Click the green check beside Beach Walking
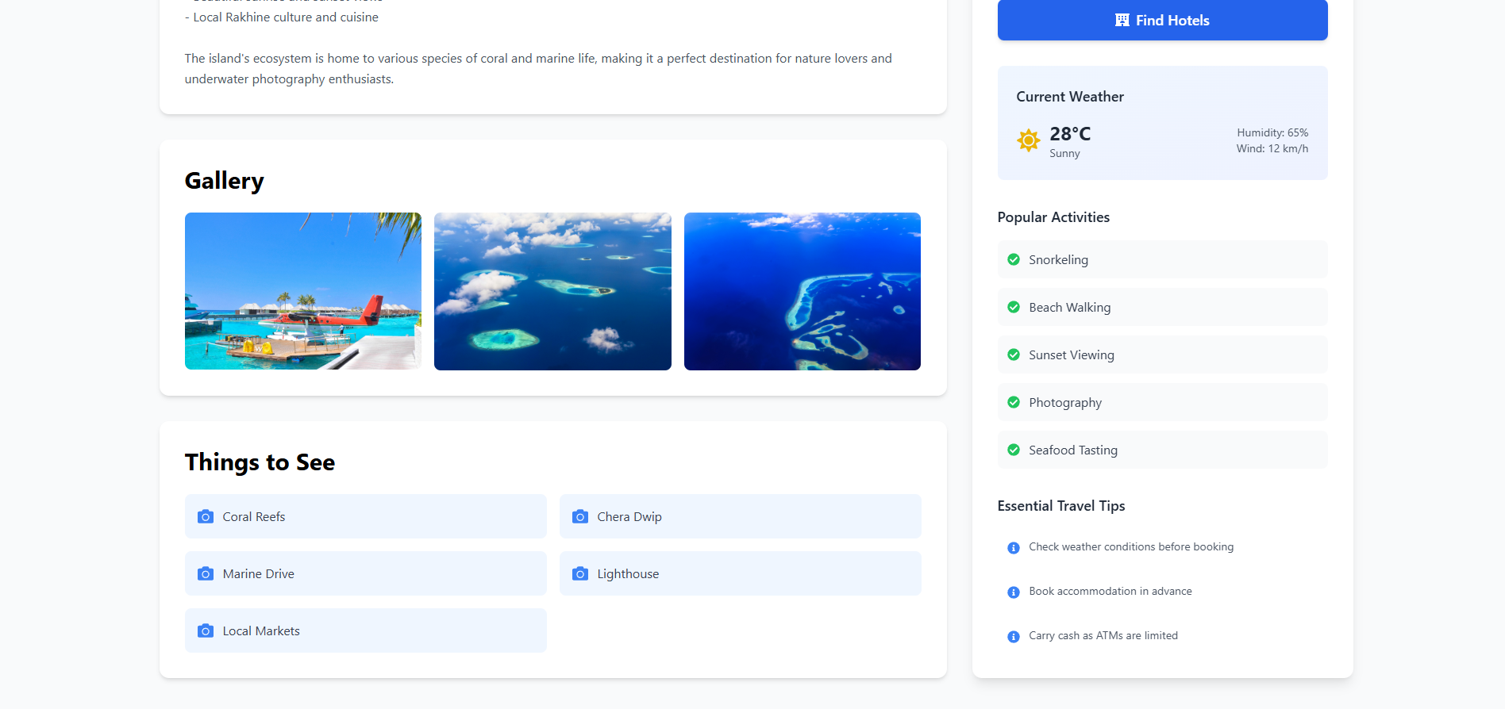Image resolution: width=1505 pixels, height=709 pixels. (1014, 307)
